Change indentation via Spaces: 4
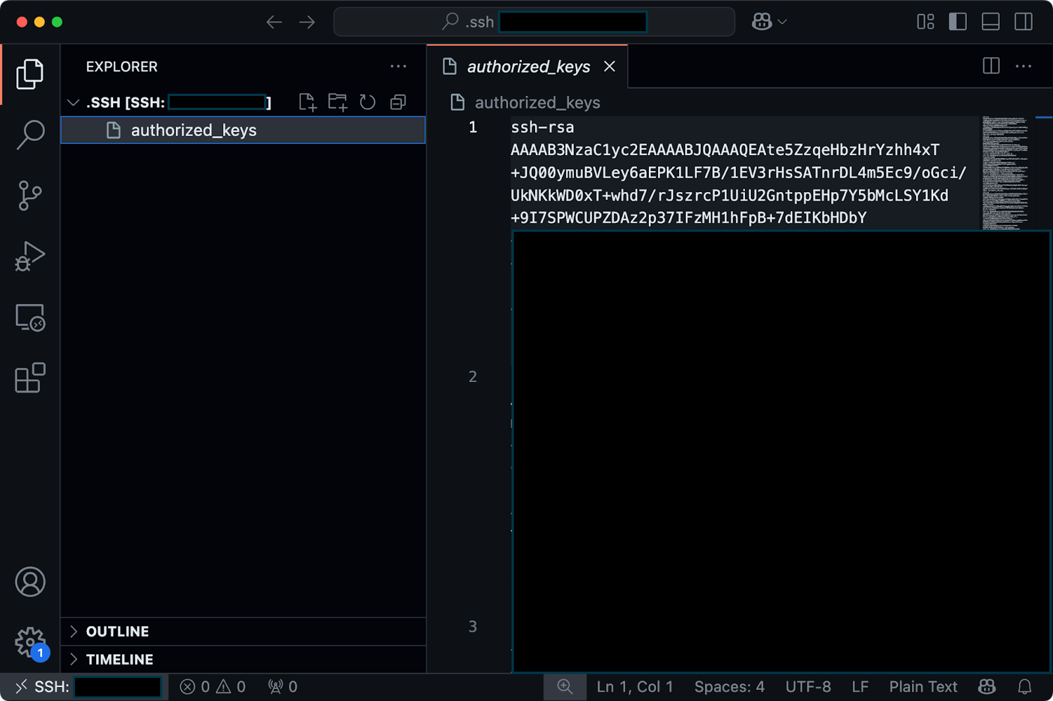 click(x=729, y=687)
